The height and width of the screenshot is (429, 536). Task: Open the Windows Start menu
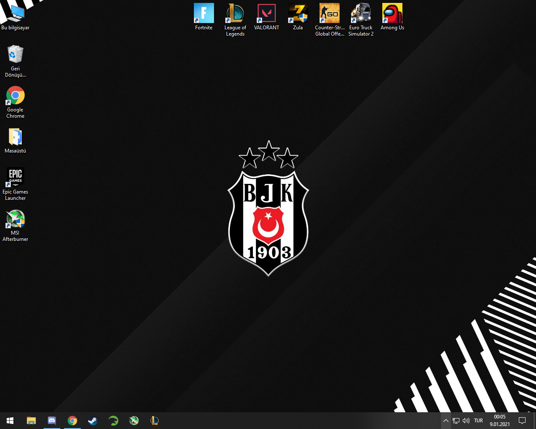(x=10, y=421)
